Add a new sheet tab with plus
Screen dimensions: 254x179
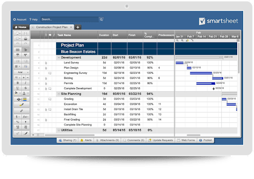click(x=78, y=27)
